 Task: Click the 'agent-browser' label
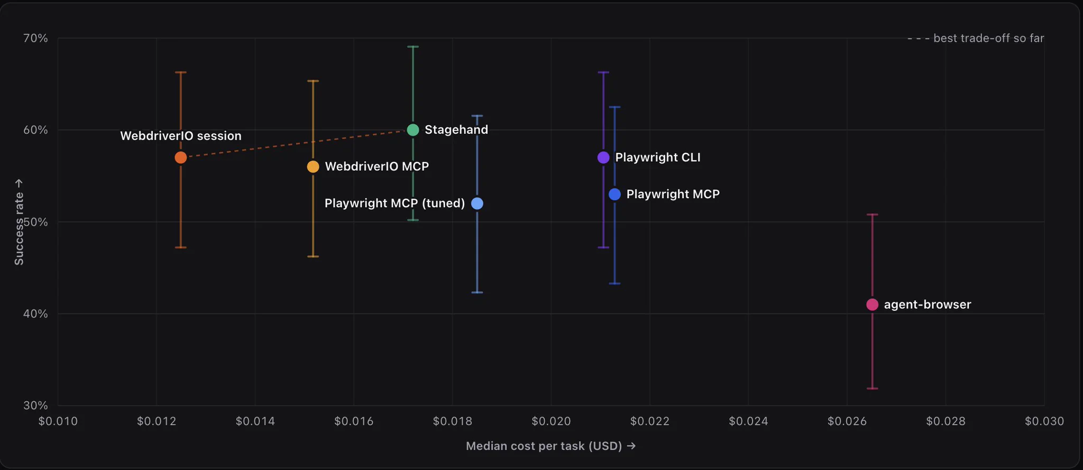click(928, 305)
